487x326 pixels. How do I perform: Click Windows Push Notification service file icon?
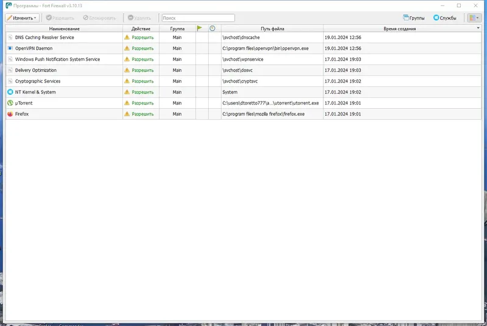coord(10,59)
